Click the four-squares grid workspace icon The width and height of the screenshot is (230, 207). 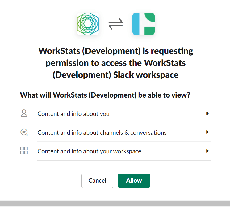[x=24, y=151]
